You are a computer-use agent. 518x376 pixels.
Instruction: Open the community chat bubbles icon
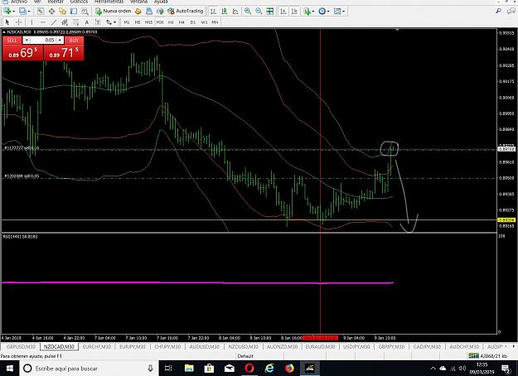tap(511, 12)
